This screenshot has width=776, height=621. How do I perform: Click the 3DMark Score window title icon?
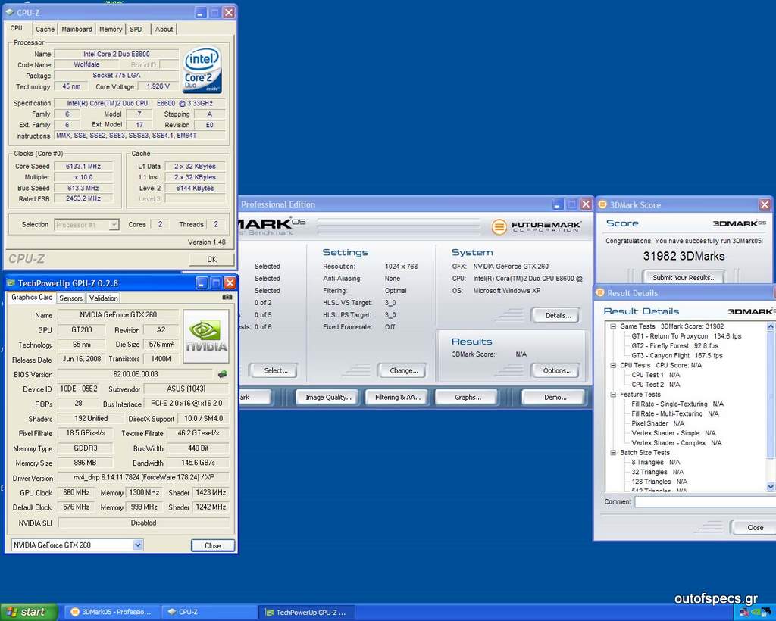[x=602, y=204]
